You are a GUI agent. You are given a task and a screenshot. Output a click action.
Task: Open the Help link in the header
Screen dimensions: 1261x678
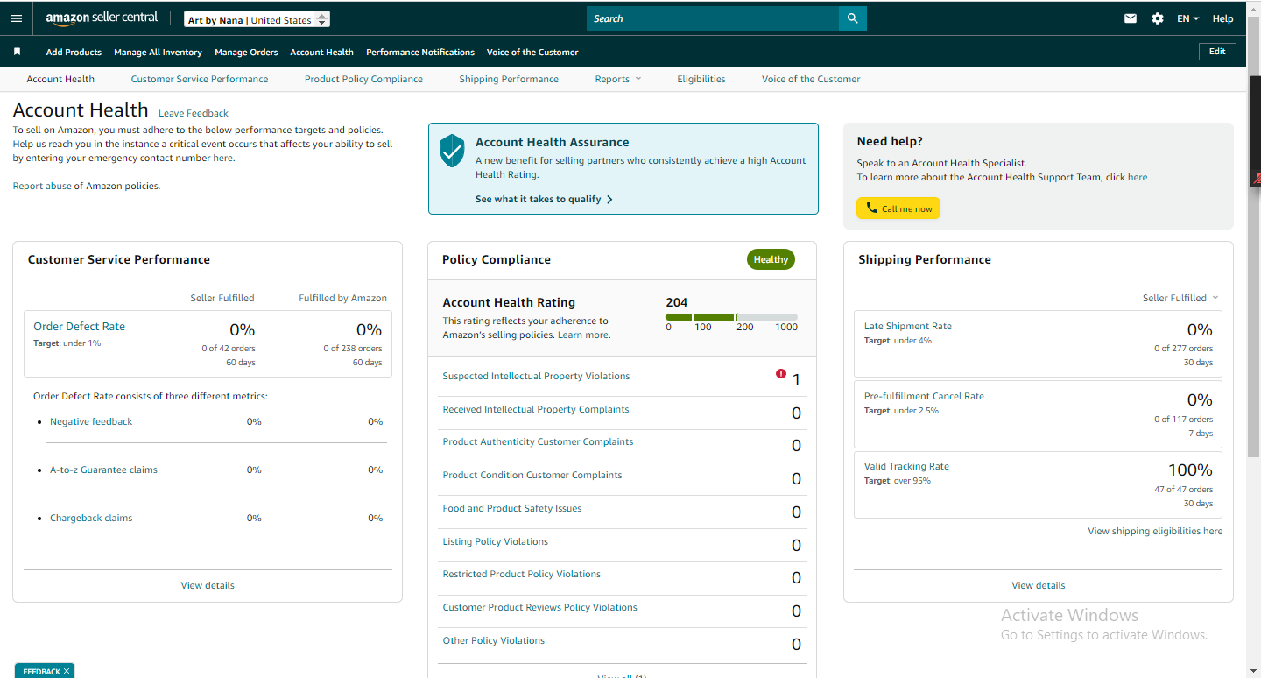(1222, 18)
